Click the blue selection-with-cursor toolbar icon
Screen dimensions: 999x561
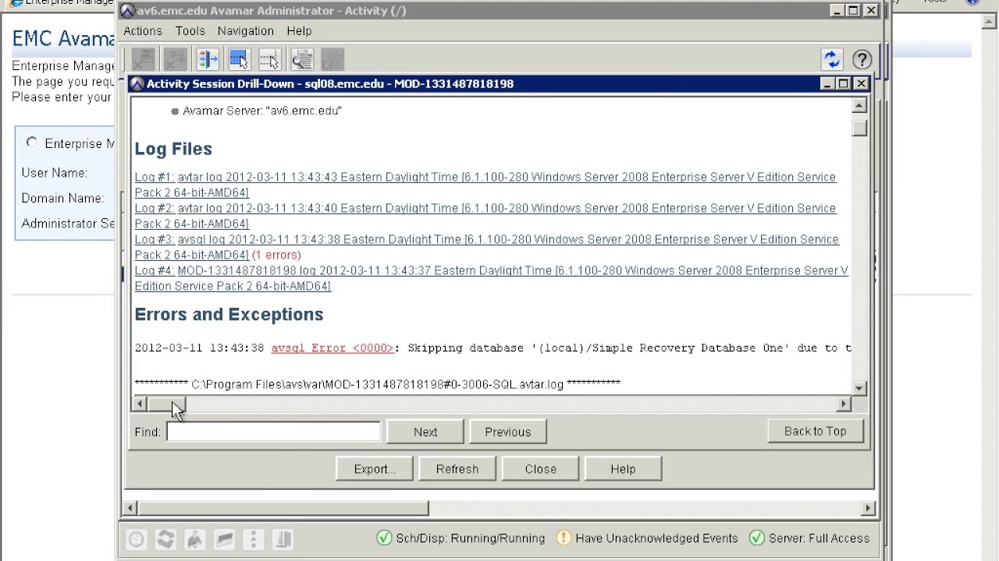pos(239,59)
